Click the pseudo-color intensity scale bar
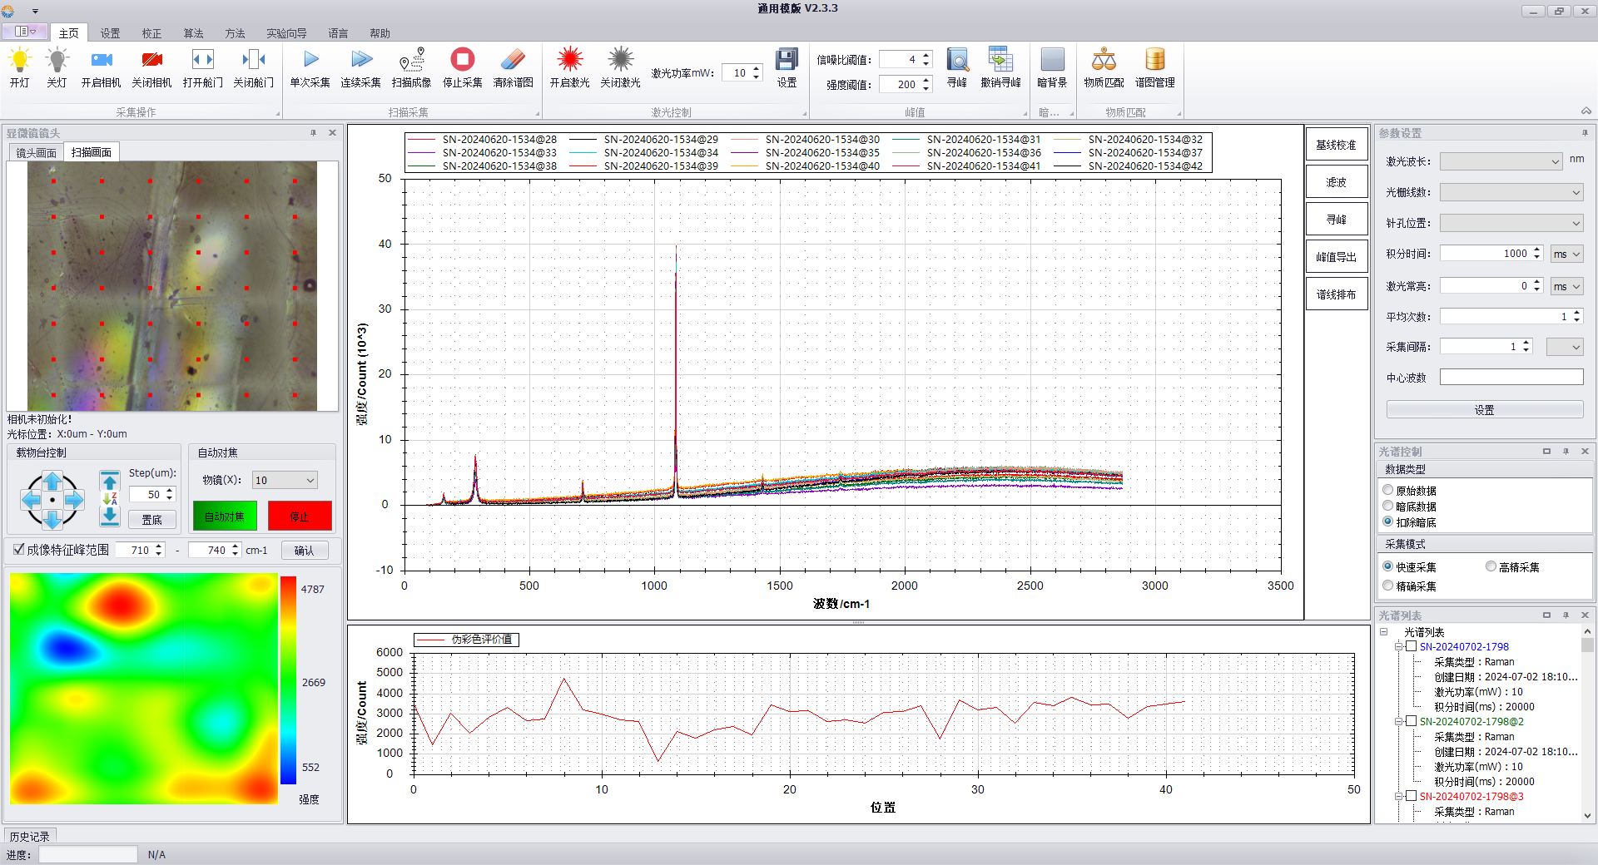 (288, 680)
